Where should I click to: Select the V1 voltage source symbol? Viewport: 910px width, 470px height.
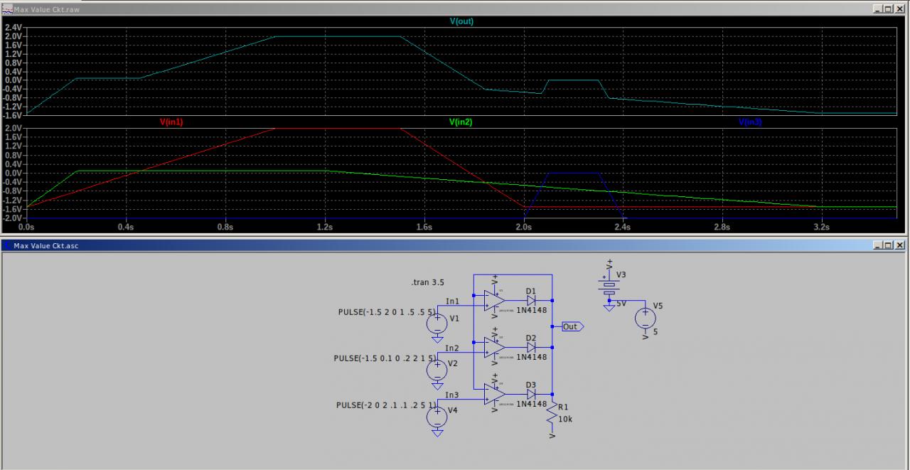click(437, 324)
